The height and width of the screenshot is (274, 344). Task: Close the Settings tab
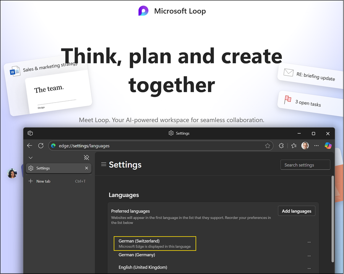(x=86, y=168)
